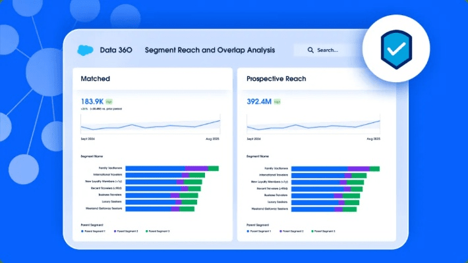Click the 392.4M prospective reach value

(x=258, y=102)
